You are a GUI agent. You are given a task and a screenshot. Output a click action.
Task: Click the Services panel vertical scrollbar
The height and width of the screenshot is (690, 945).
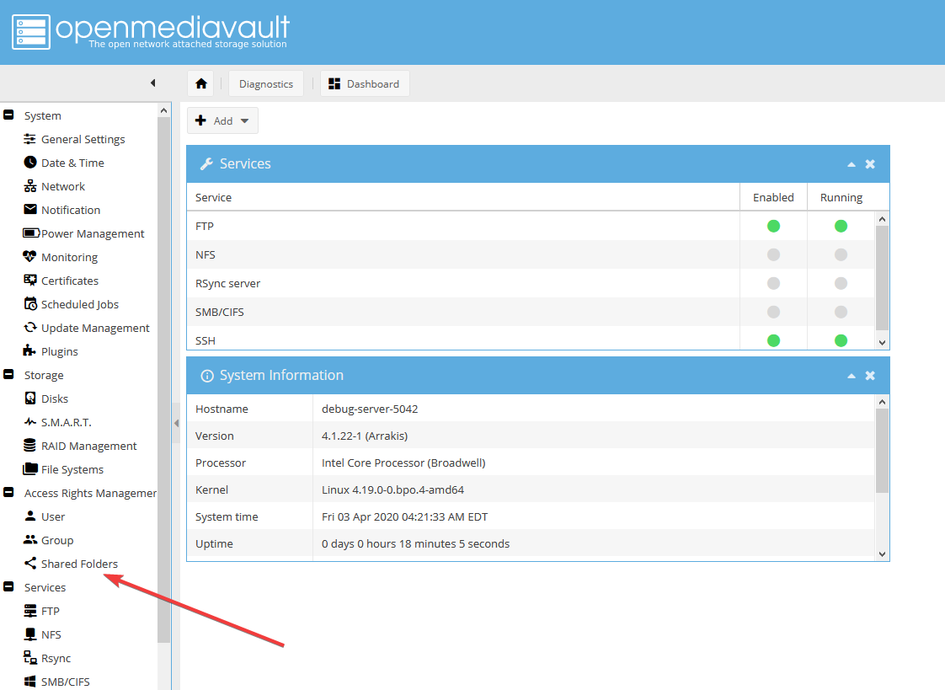[882, 278]
